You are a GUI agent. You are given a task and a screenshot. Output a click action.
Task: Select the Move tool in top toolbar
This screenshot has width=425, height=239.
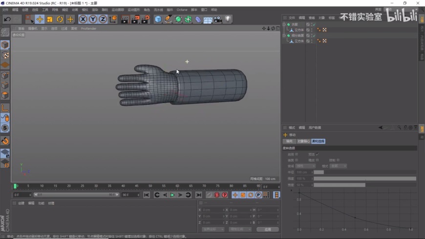40,19
